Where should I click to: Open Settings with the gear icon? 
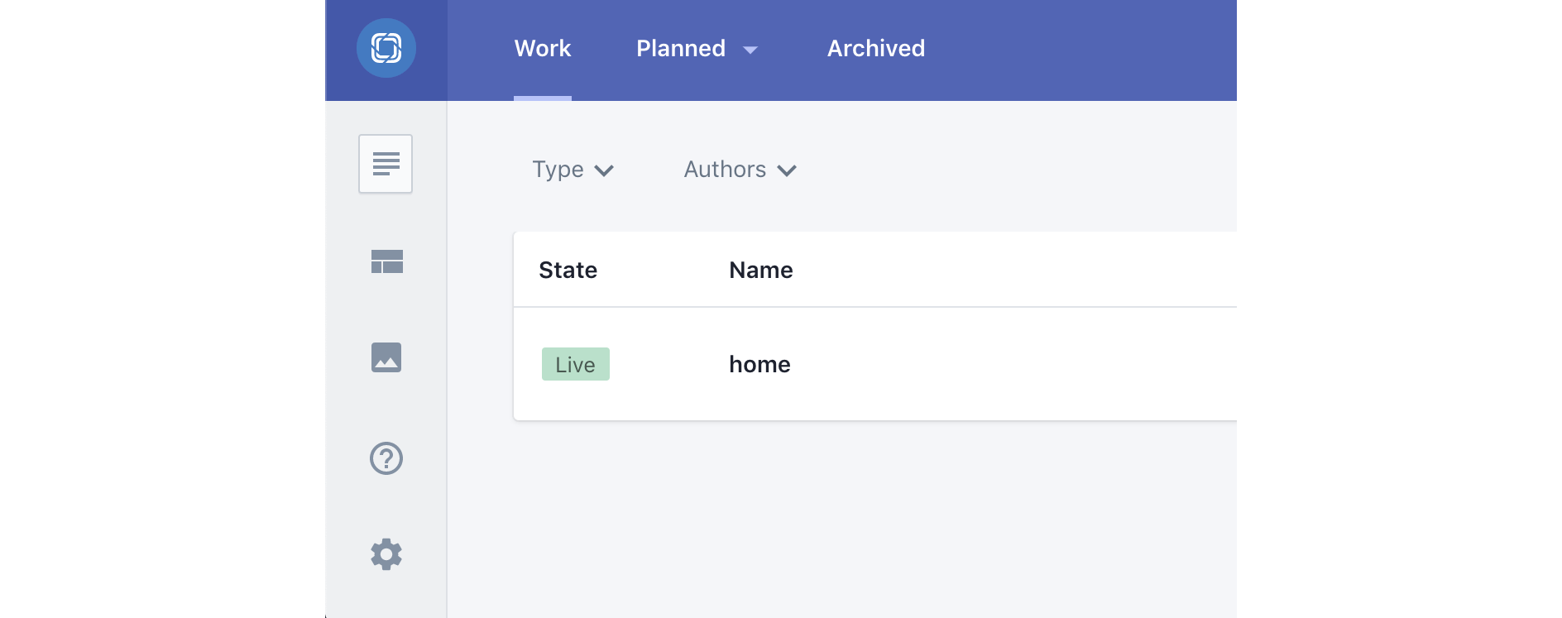tap(386, 554)
